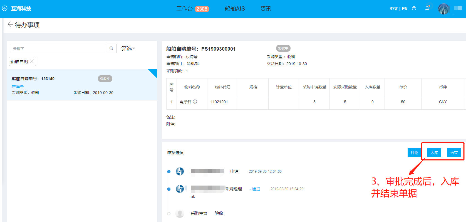Click the 入库数量 column header
The image size is (466, 222).
(x=373, y=87)
